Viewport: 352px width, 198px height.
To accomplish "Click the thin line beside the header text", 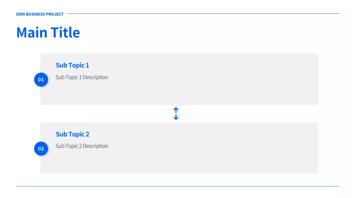I will tap(203, 13).
